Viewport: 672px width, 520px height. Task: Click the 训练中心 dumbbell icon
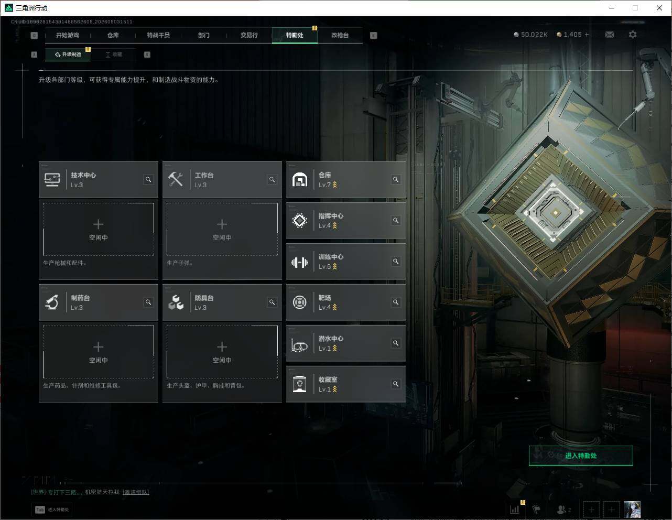point(299,262)
